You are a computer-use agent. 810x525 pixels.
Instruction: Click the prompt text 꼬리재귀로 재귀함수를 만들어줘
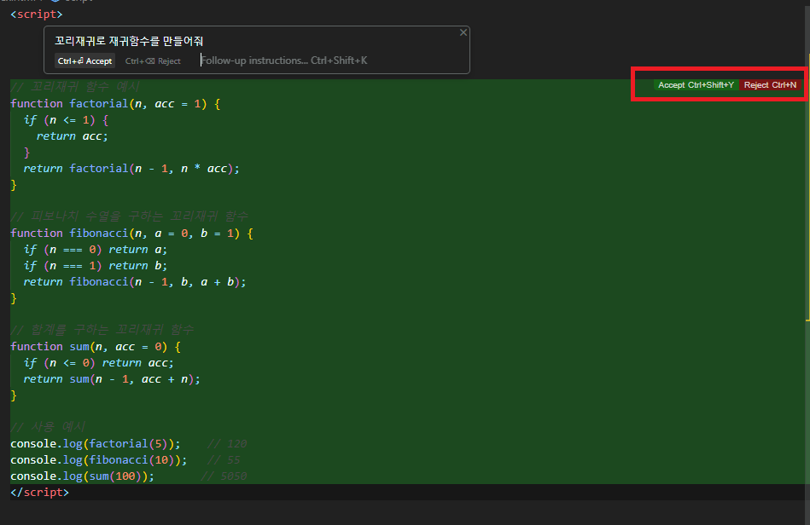(129, 41)
